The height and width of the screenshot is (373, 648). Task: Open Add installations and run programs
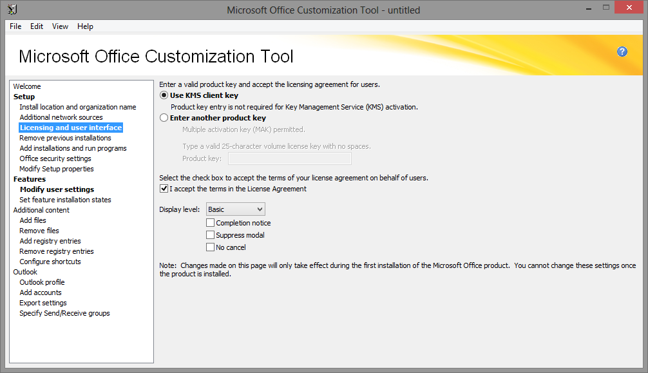coord(73,148)
